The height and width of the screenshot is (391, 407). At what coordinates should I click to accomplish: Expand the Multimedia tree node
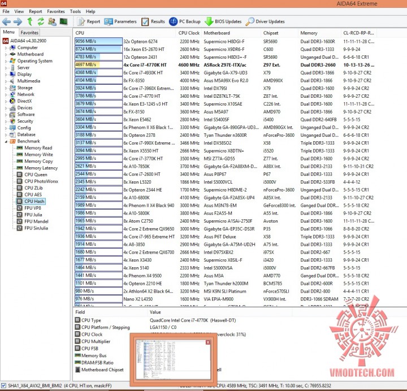(x=6, y=81)
